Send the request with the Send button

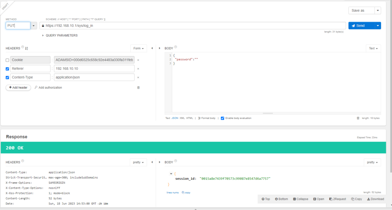[x=361, y=26]
